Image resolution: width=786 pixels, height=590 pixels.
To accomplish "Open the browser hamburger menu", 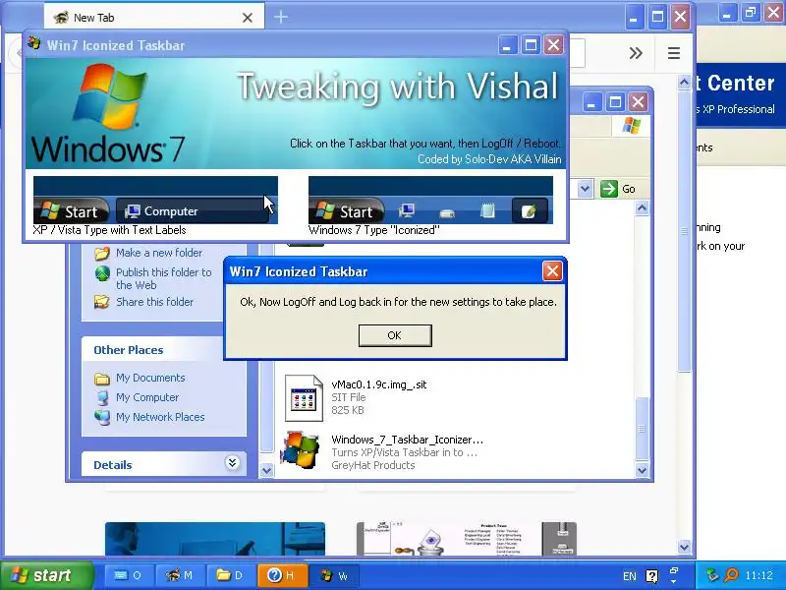I will click(674, 53).
